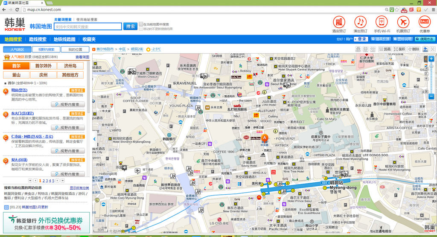Click the 图标说明 legend button
This screenshot has height=237, width=437.
(x=402, y=39)
